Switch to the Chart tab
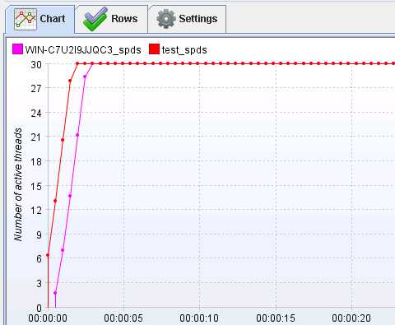Viewport: 395px width, 325px height. [40, 19]
